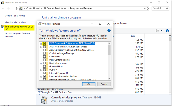The width and height of the screenshot is (172, 106).
Task: Click Cancel in Windows Features dialog
Action: 104,84
